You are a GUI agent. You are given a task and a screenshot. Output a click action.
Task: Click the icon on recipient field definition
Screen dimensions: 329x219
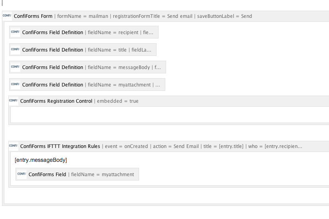coord(15,32)
